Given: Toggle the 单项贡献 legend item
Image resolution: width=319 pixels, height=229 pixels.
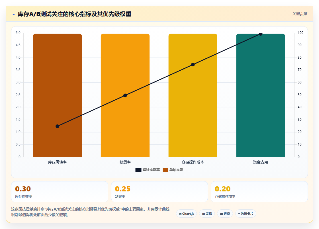Looking at the screenshot, I should [x=173, y=170].
